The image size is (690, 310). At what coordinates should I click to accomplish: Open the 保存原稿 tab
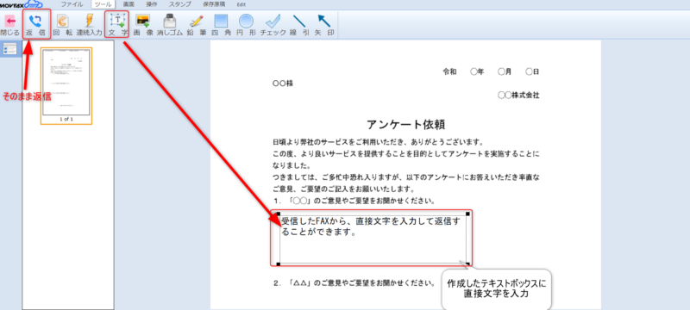coord(214,4)
